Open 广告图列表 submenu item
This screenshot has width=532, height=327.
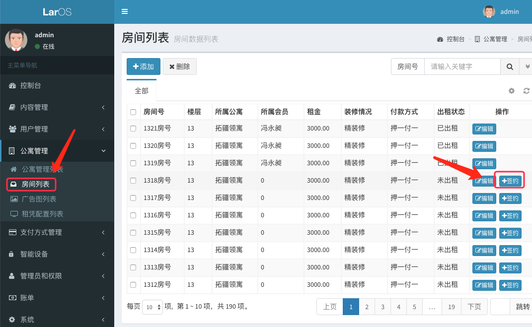point(39,199)
